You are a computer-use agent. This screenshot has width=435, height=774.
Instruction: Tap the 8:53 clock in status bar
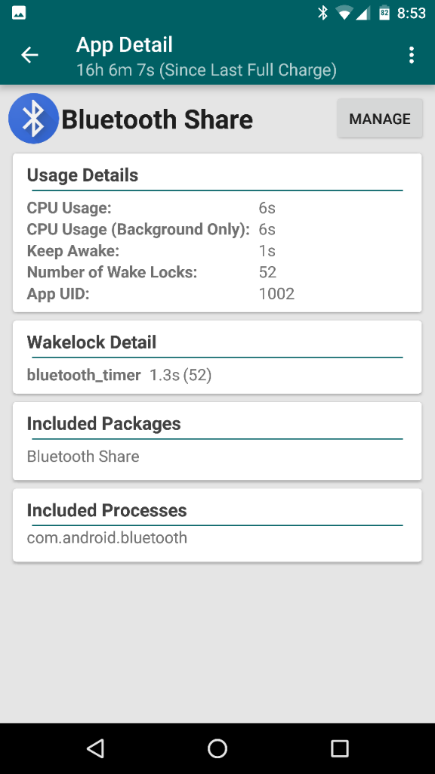(412, 14)
